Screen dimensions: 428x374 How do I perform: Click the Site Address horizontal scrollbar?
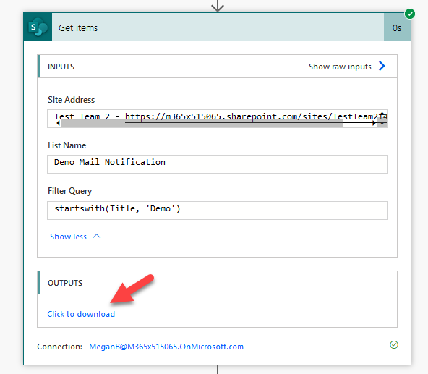pos(202,123)
